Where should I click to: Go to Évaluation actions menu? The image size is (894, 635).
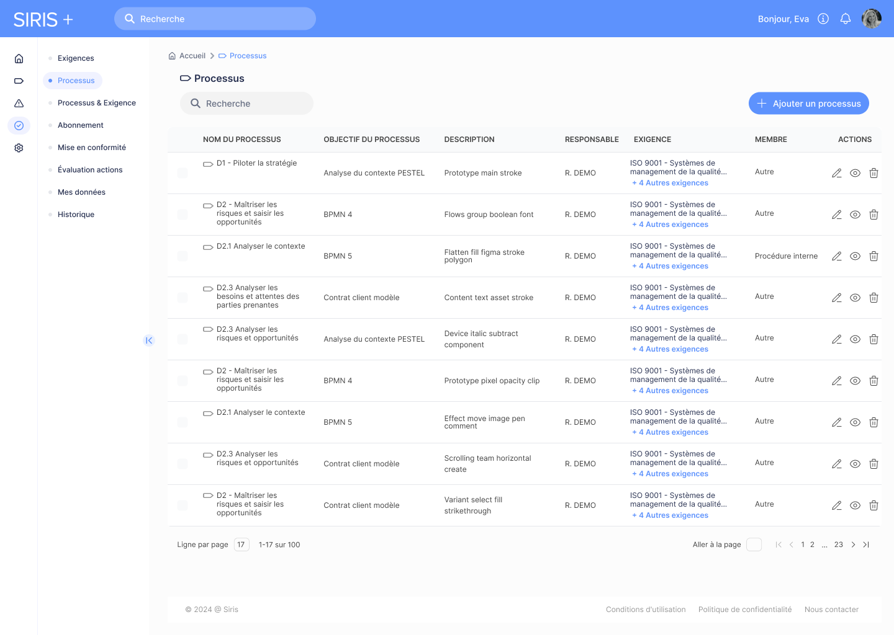coord(90,170)
